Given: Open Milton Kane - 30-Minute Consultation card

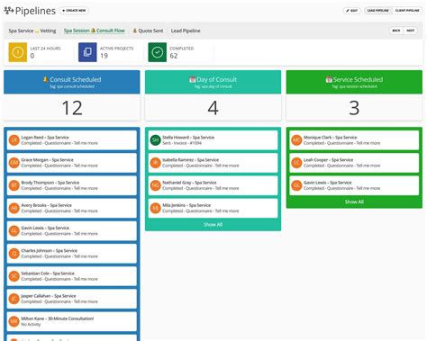Looking at the screenshot, I should [72, 321].
